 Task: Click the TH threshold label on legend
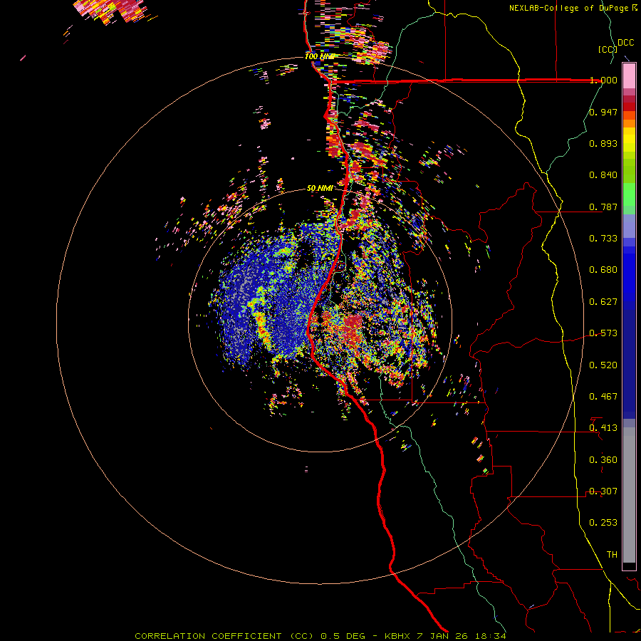pyautogui.click(x=612, y=555)
